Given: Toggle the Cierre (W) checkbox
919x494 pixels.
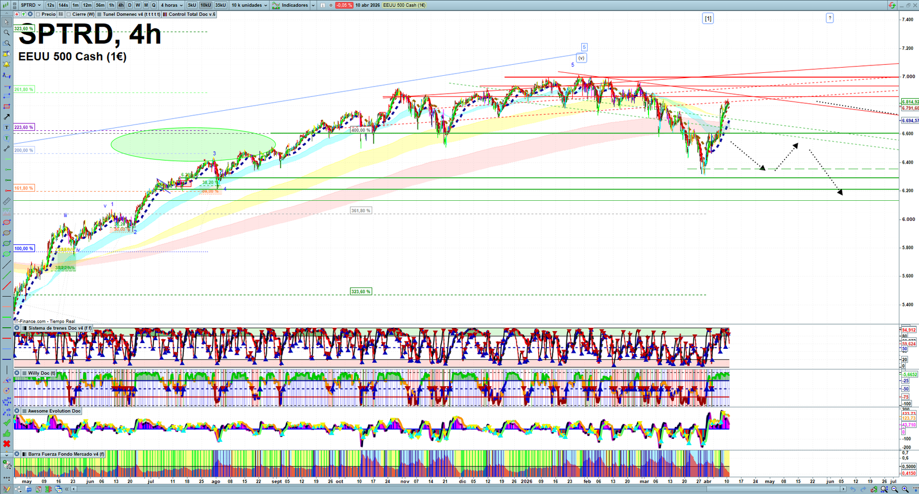Looking at the screenshot, I should 69,14.
